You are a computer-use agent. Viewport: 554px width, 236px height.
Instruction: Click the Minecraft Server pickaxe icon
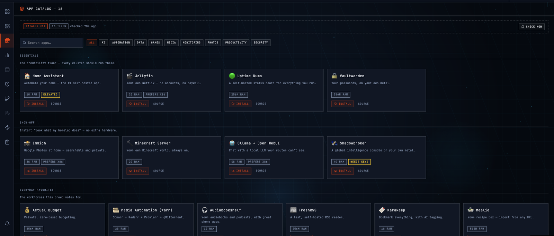pyautogui.click(x=129, y=143)
